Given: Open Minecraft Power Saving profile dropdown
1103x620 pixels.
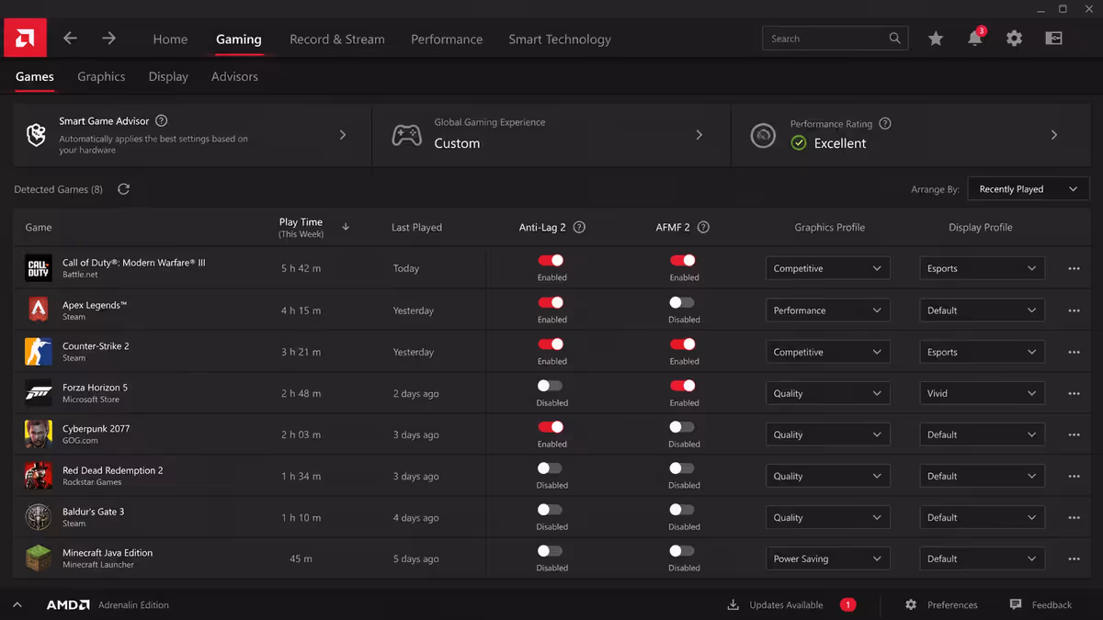Looking at the screenshot, I should (828, 558).
